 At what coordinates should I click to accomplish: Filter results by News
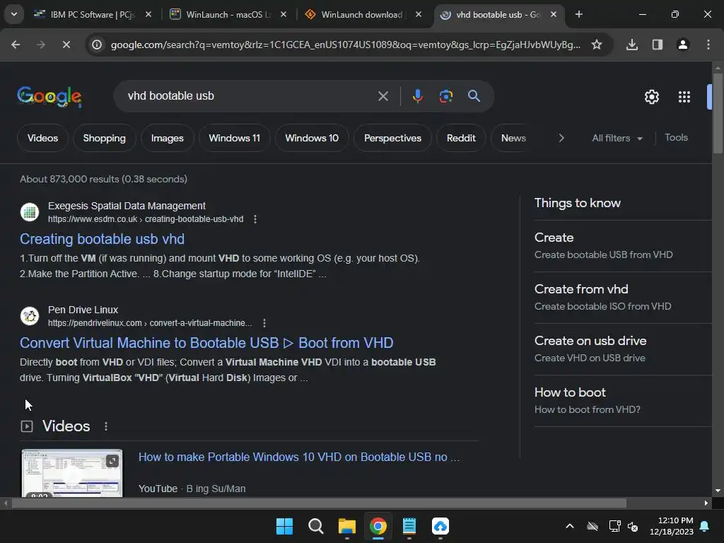[x=513, y=138]
